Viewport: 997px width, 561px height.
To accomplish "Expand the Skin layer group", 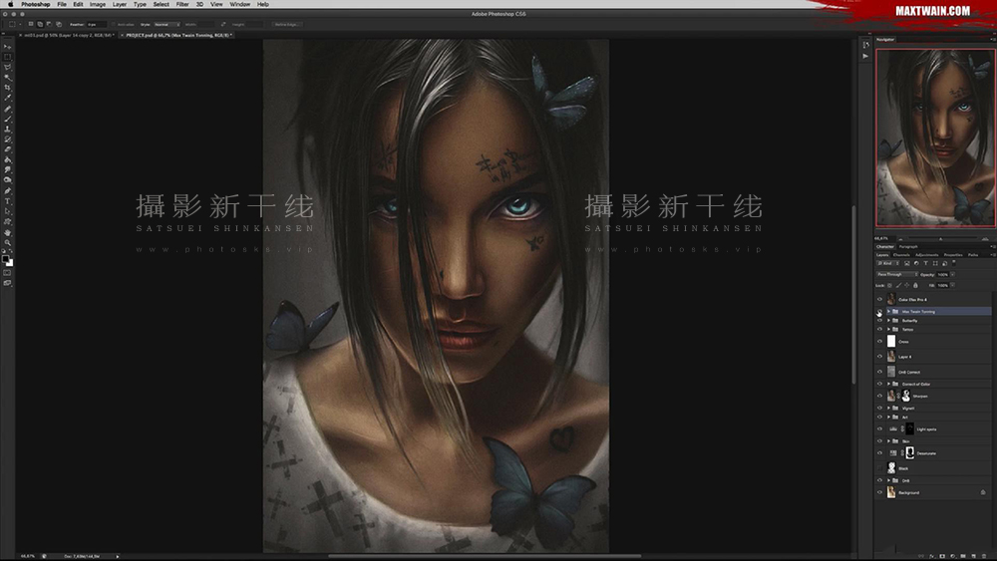I will [889, 440].
